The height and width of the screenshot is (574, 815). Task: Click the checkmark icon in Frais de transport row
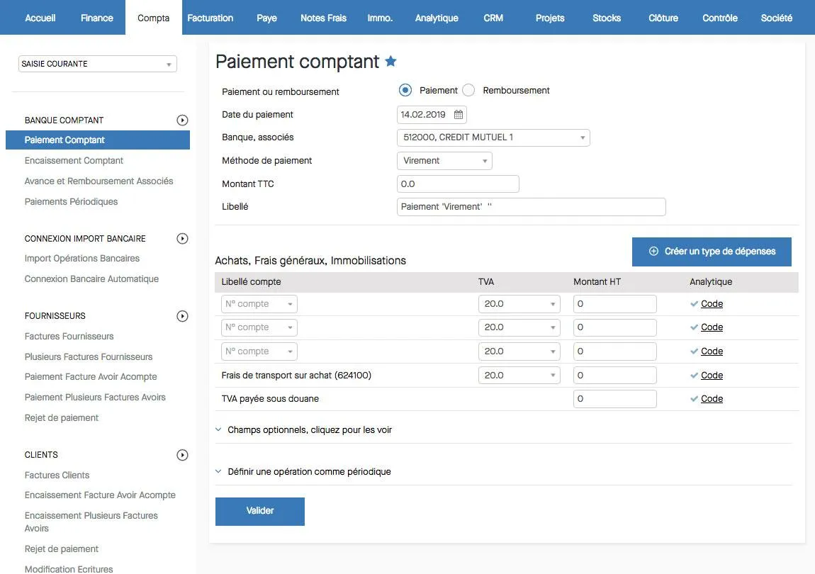694,376
